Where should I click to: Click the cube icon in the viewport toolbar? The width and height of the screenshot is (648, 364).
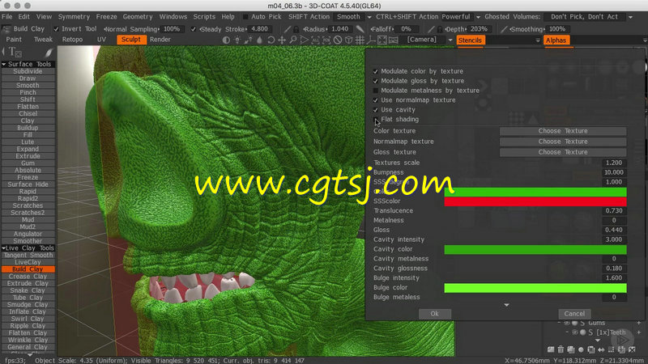[x=349, y=40]
